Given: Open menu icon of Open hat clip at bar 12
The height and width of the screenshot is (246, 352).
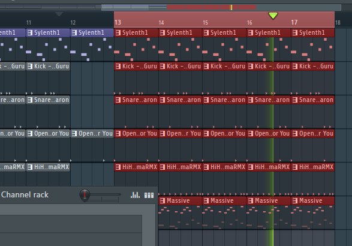Looking at the screenshot, I should [x=74, y=133].
